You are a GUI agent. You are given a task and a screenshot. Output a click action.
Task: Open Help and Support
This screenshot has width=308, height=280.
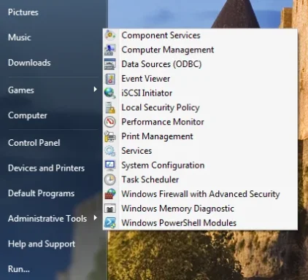coord(42,244)
